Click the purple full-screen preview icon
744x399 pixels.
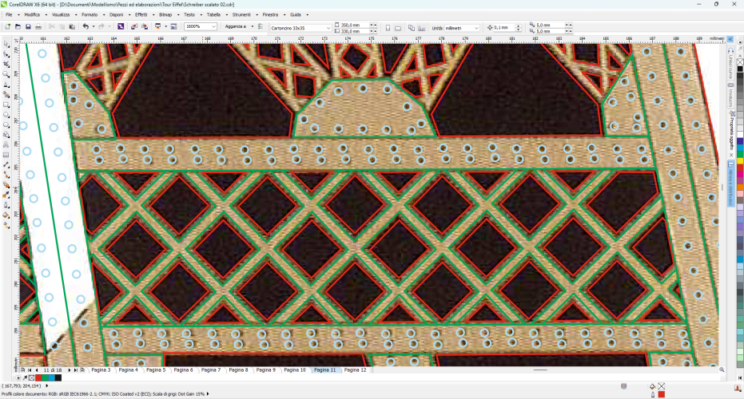click(x=121, y=26)
